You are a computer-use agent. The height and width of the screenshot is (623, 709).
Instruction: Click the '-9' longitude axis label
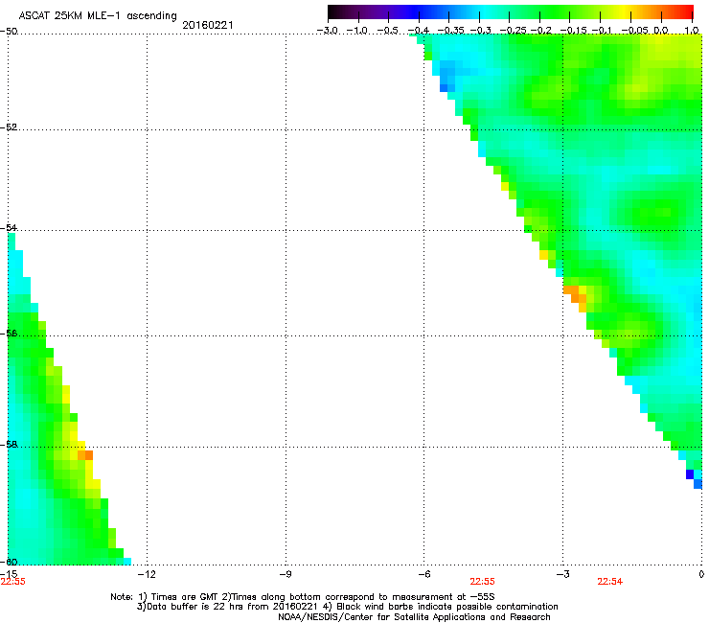(285, 574)
